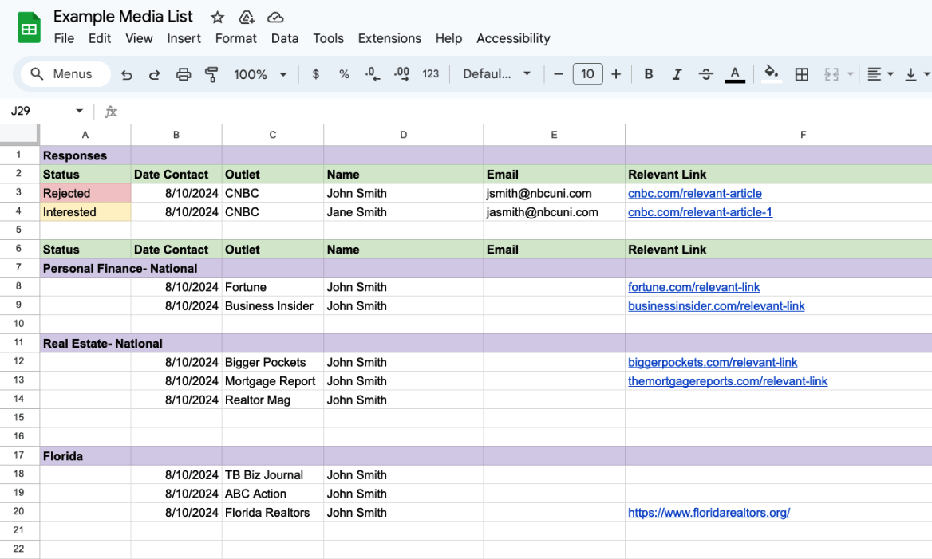This screenshot has height=559, width=932.
Task: Open the Format menu
Action: point(235,38)
